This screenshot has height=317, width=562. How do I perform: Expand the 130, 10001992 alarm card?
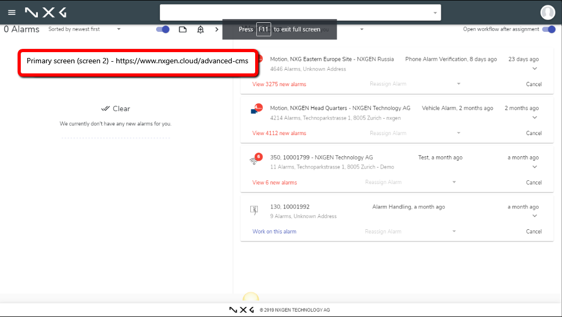pos(535,216)
